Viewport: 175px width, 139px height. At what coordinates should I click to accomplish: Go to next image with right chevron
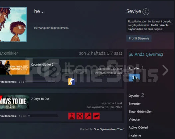click(x=165, y=70)
